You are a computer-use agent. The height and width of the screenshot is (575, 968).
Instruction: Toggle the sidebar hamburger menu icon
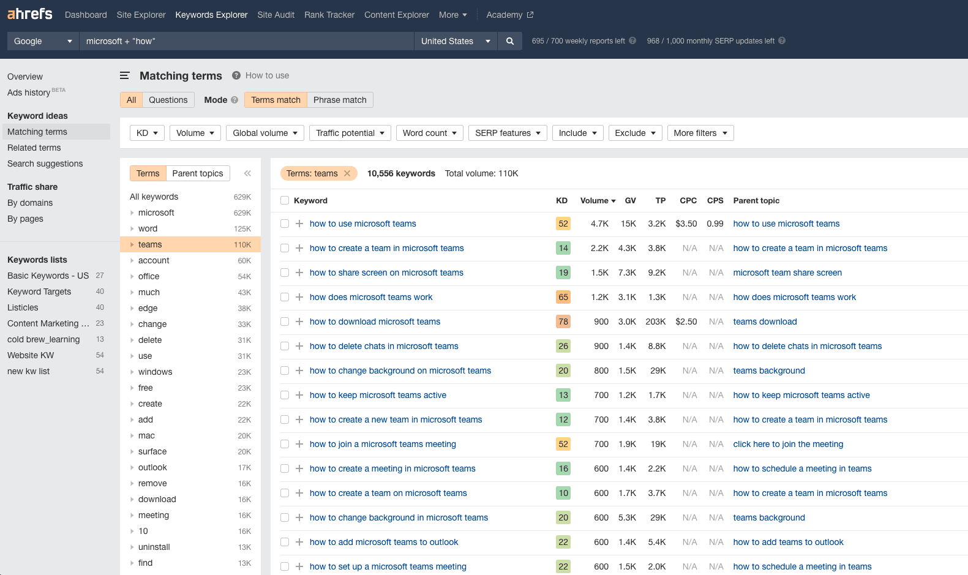(x=125, y=76)
